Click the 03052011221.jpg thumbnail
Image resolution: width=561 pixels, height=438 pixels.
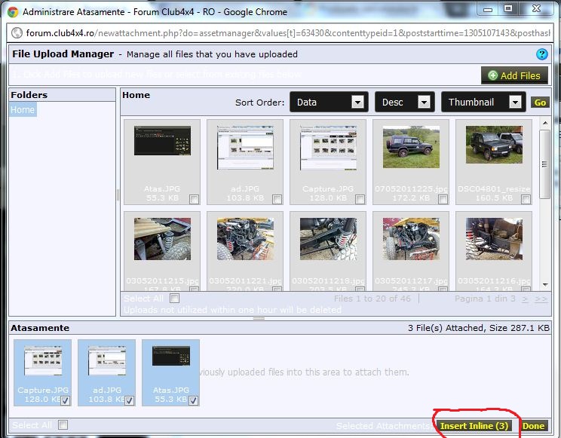[245, 239]
